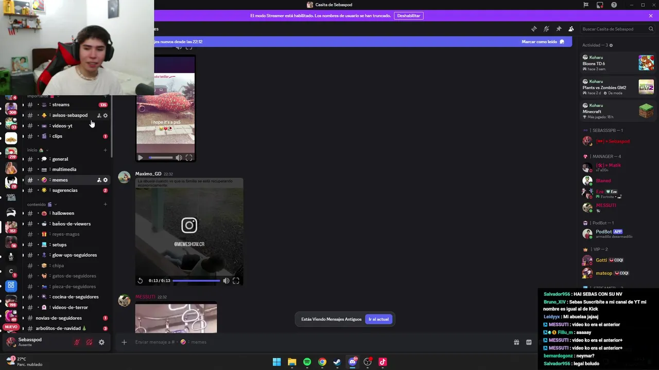Open settings gear of avisos-sebaspod channel
The image size is (659, 370).
pos(106,115)
